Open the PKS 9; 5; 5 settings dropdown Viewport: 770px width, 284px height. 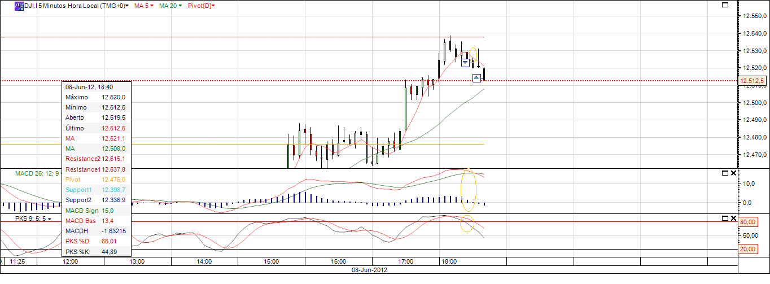tap(49, 219)
